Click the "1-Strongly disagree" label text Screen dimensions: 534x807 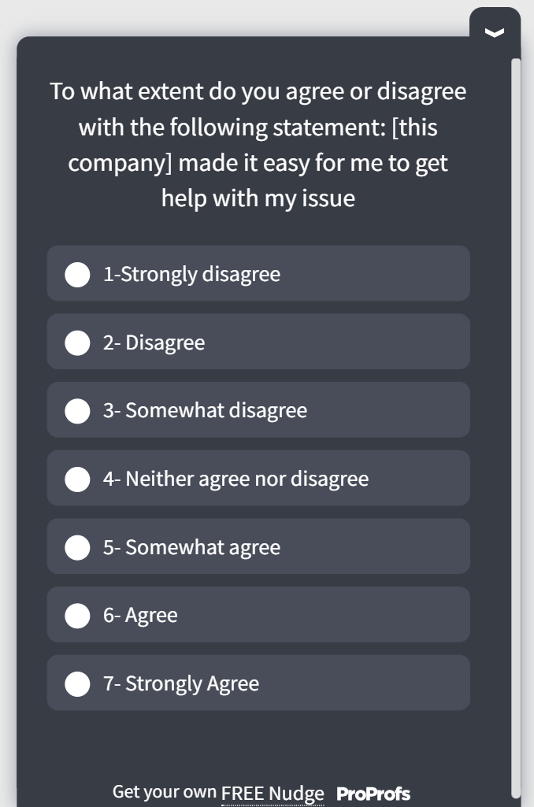191,275
